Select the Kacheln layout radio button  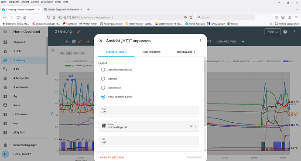click(x=103, y=79)
